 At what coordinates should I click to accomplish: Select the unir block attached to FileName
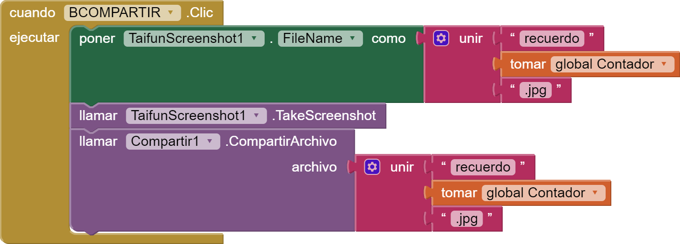(471, 38)
